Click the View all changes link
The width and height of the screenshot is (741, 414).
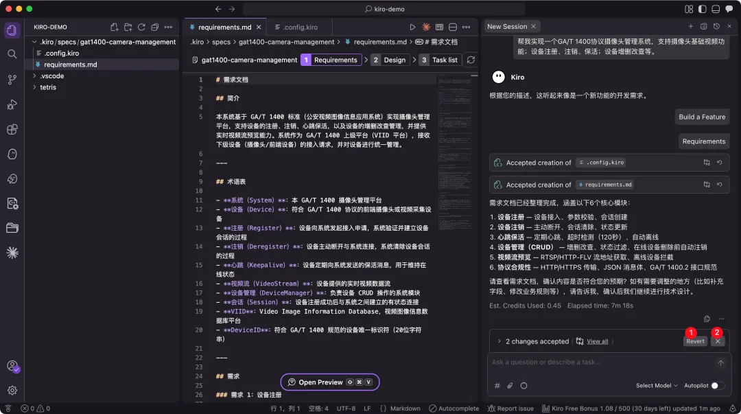[x=598, y=341]
